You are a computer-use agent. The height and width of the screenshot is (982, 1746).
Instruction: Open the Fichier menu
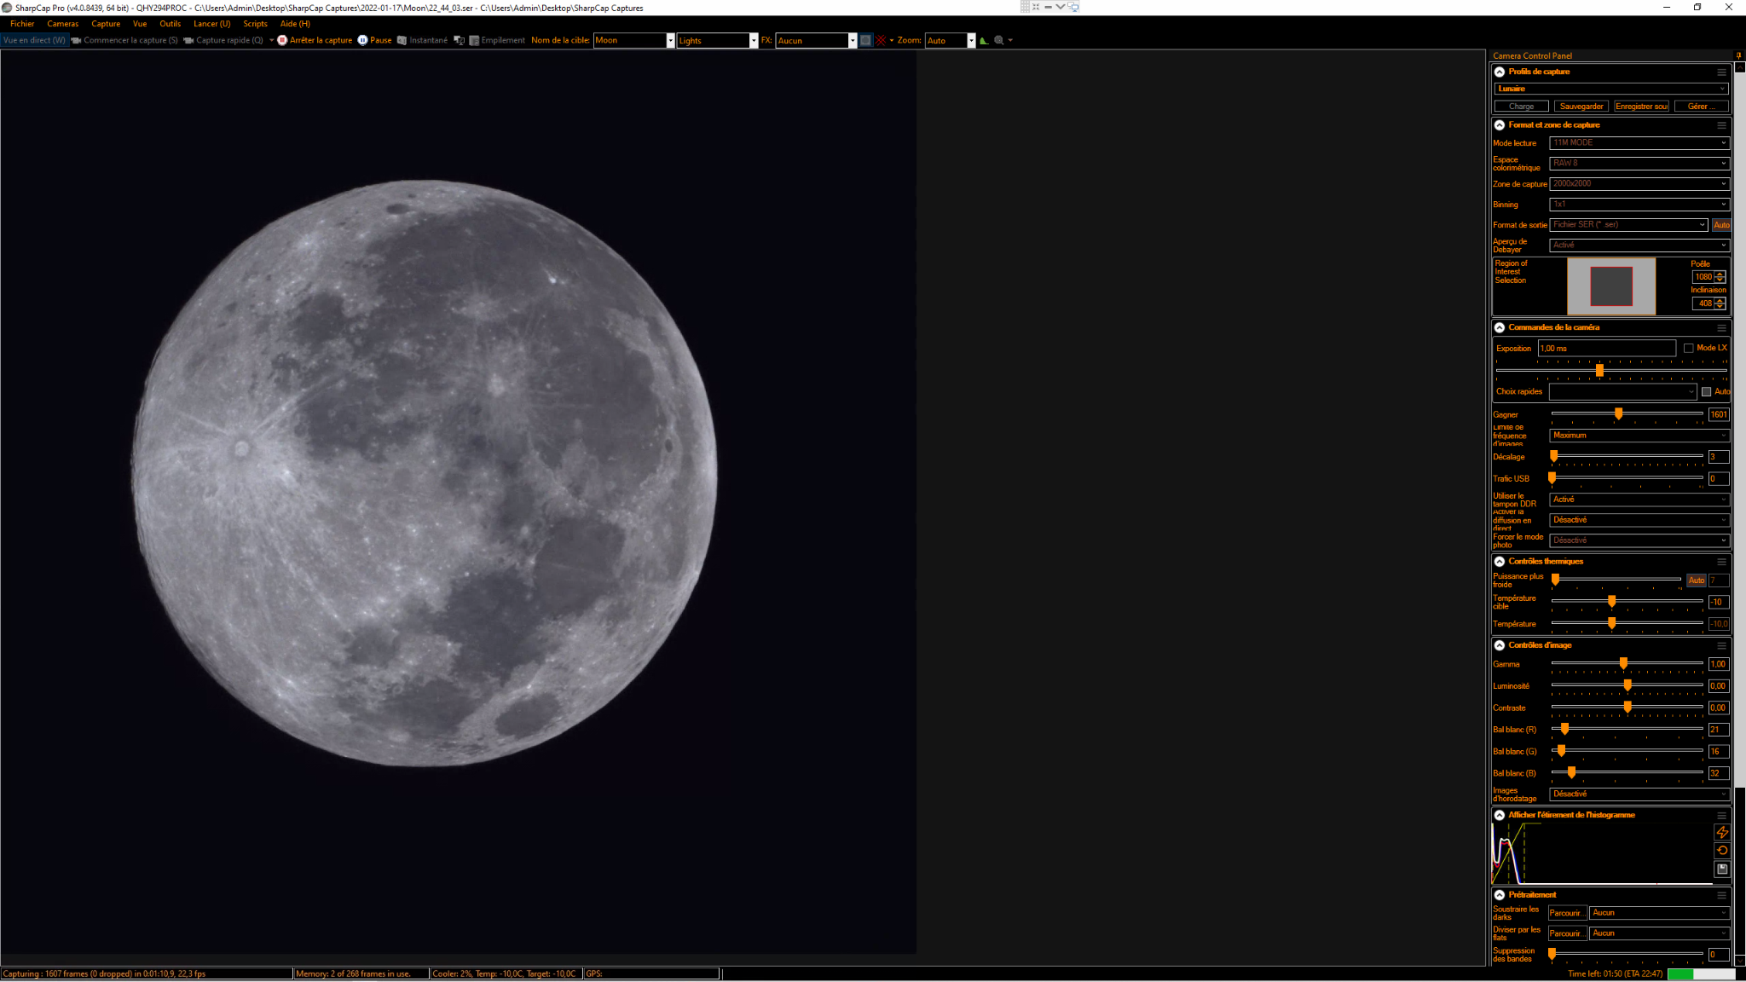click(22, 24)
